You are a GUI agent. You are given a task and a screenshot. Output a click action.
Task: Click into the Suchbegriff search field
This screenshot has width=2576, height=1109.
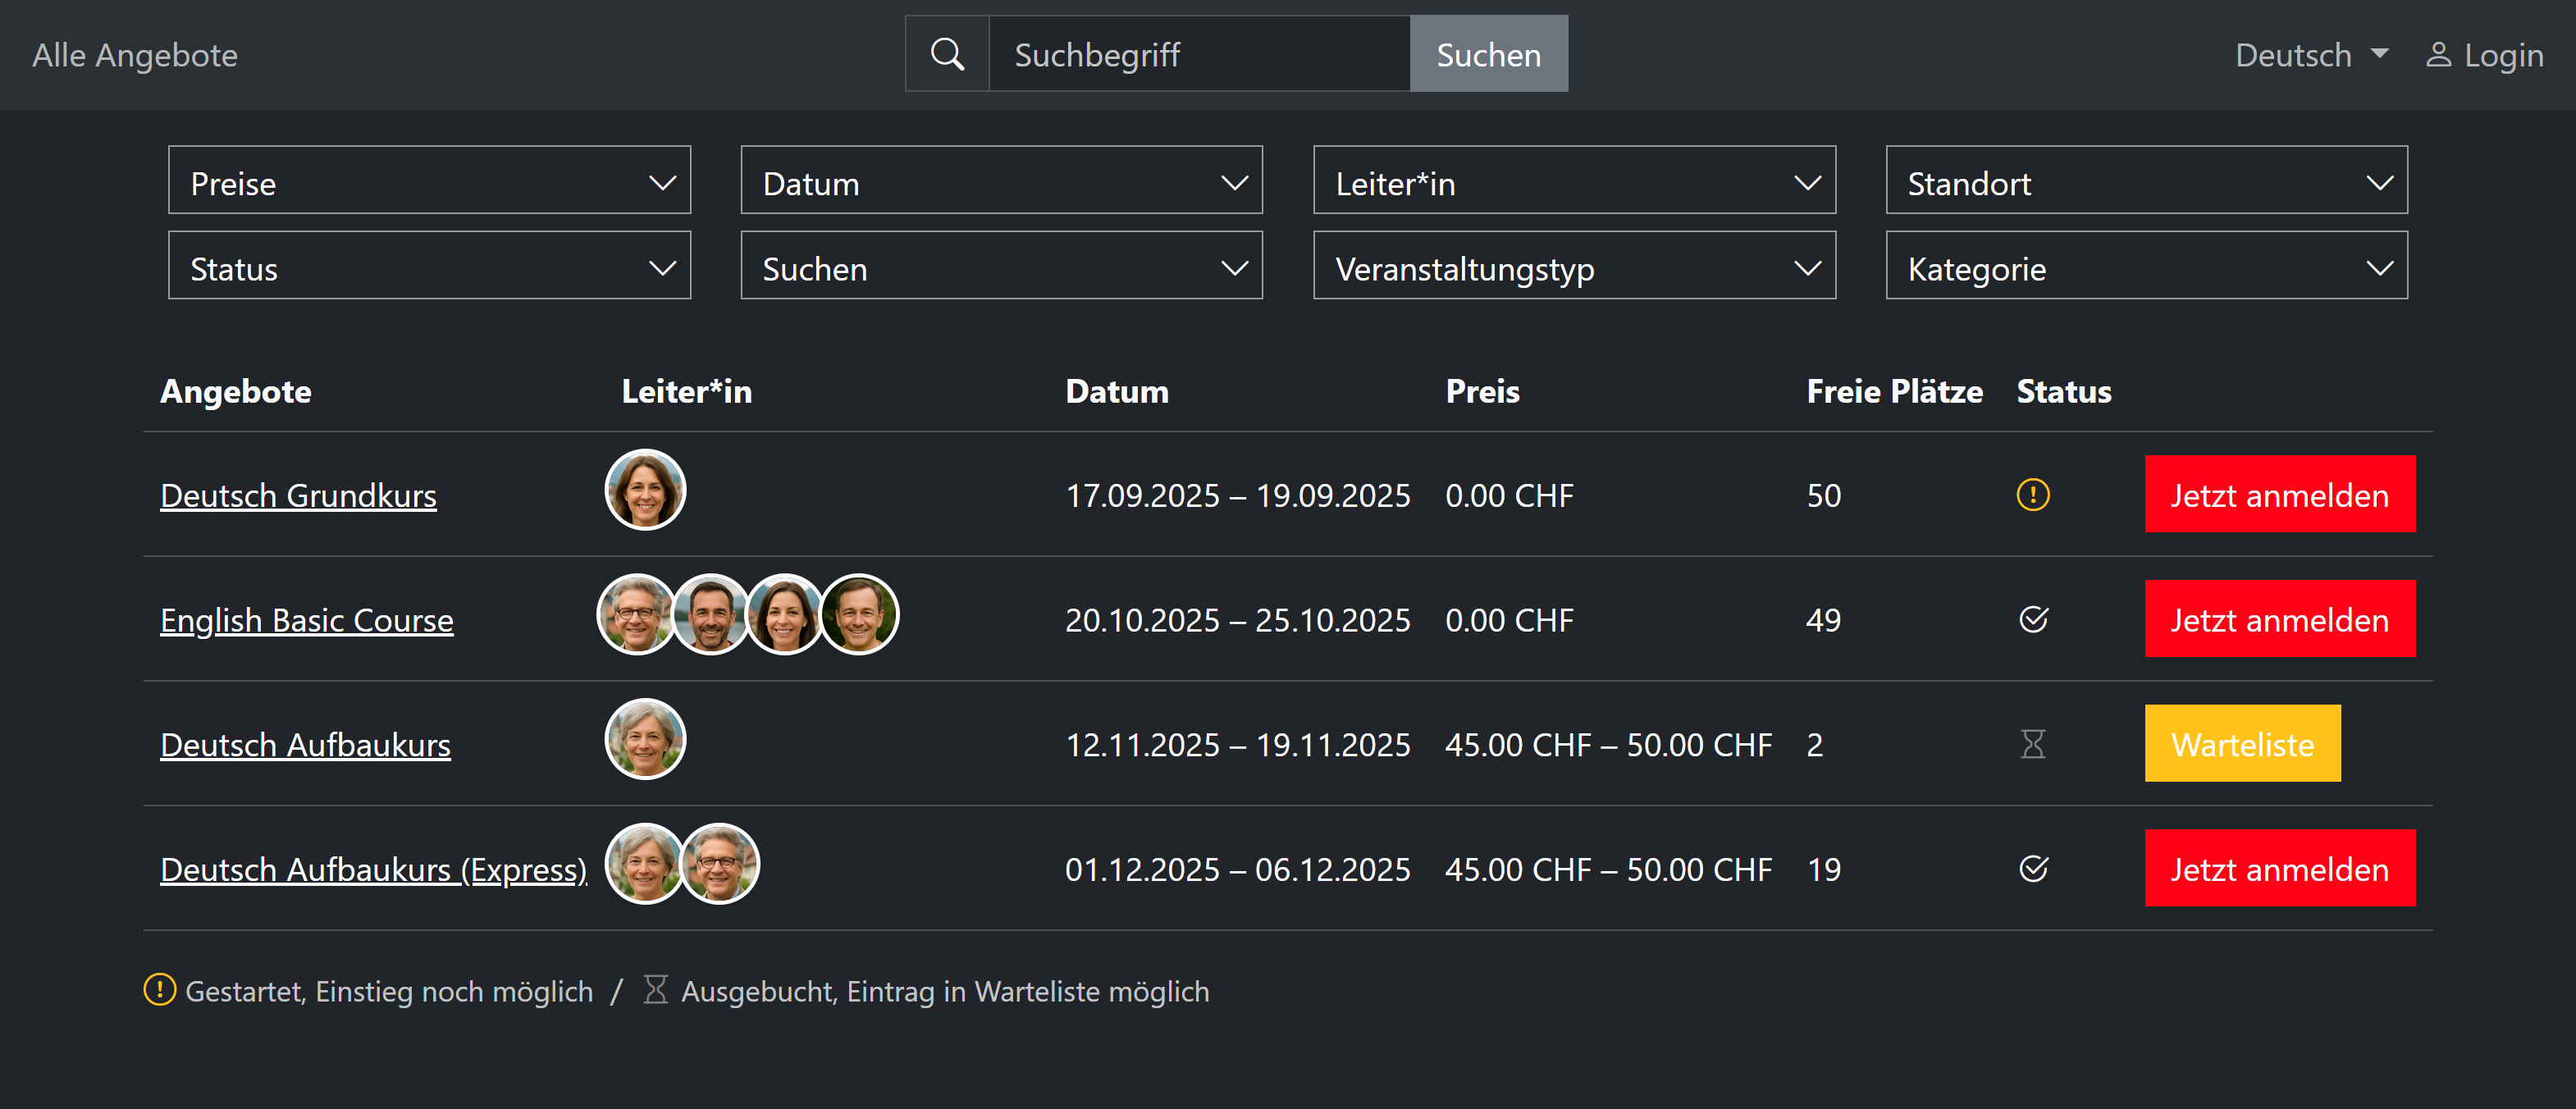[1198, 54]
